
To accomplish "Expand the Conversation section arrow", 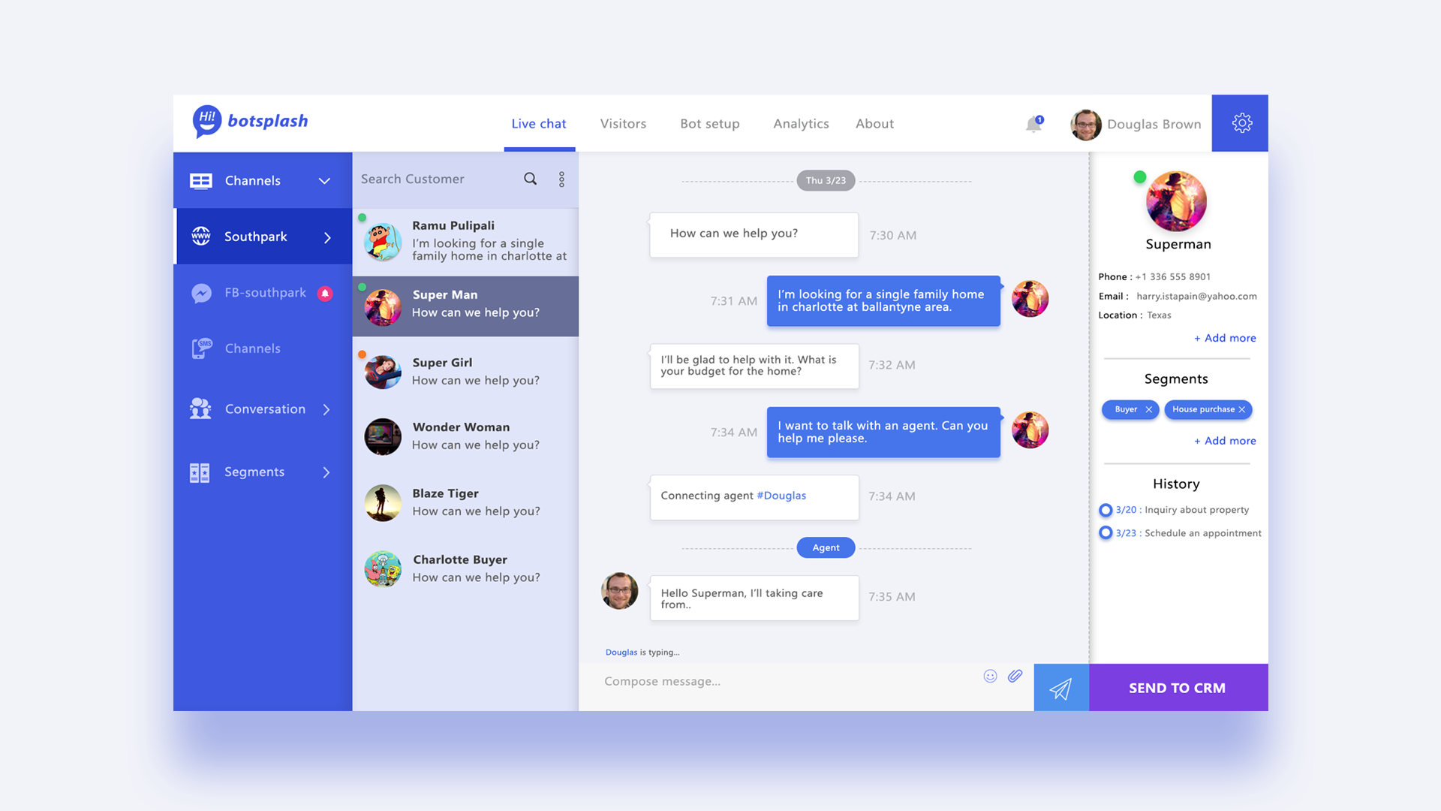I will pyautogui.click(x=329, y=408).
